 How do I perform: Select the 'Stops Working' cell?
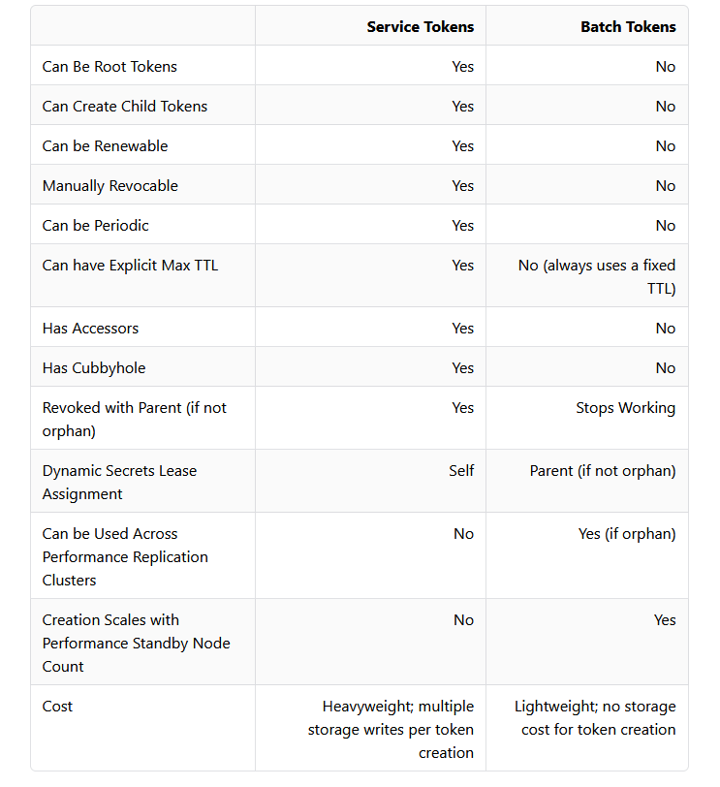(625, 408)
